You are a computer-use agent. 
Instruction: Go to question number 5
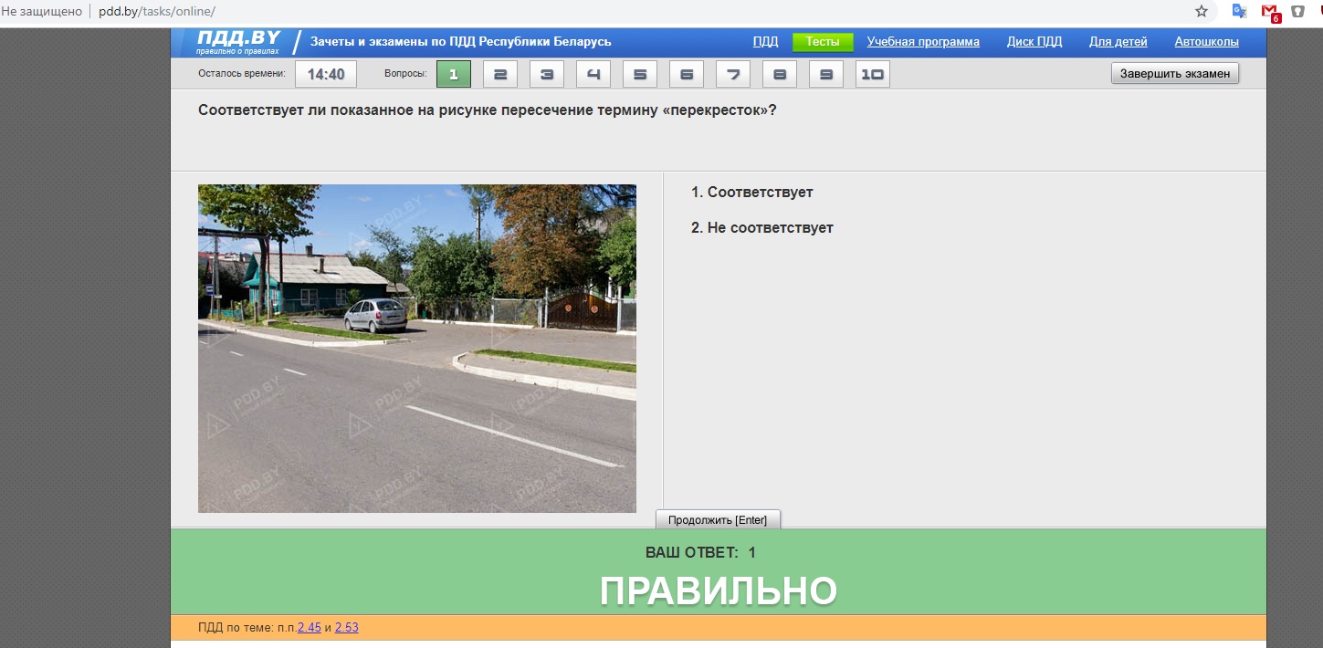(x=640, y=74)
